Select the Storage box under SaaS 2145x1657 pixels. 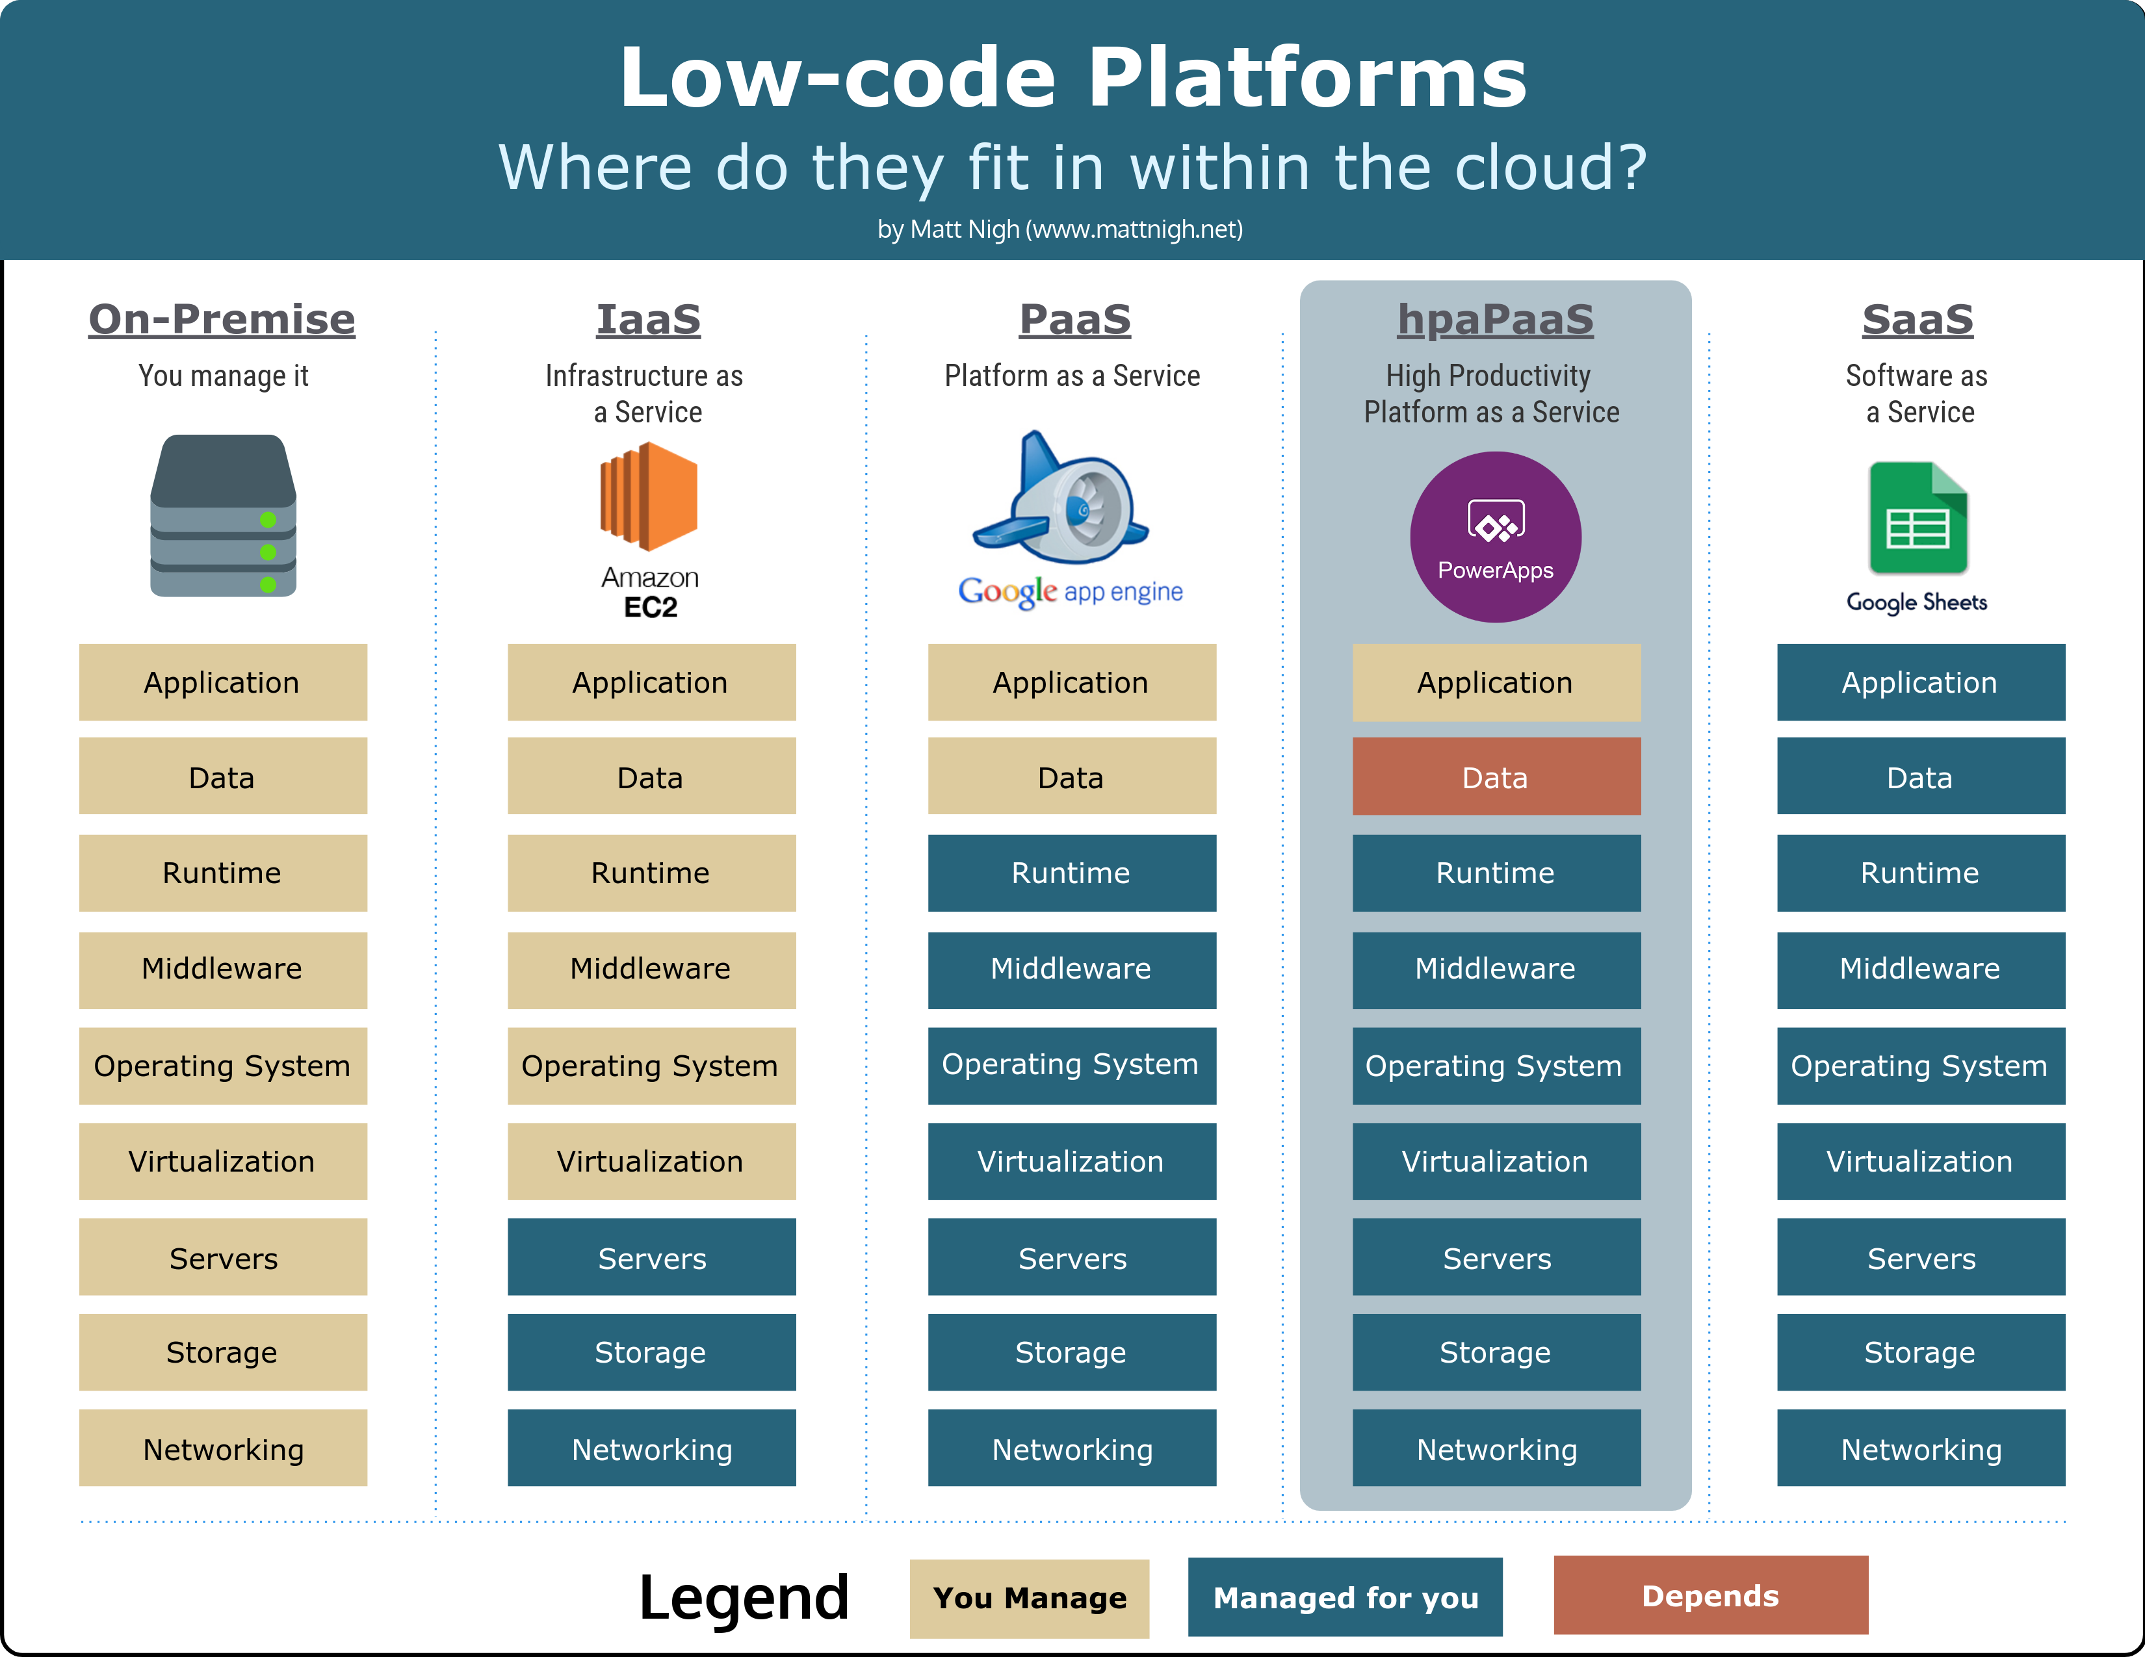(1920, 1352)
